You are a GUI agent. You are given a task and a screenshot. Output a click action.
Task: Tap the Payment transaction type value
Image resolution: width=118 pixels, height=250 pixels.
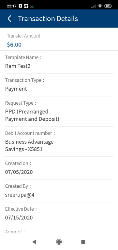16,89
